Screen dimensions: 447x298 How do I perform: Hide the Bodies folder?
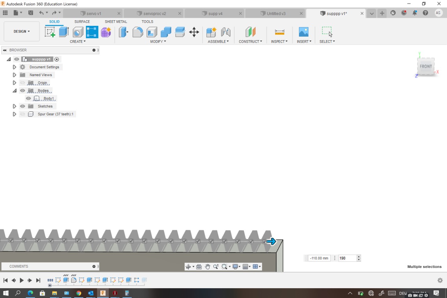point(22,91)
